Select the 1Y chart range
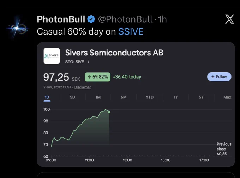Image resolution: width=240 pixels, height=178 pixels. 175,97
